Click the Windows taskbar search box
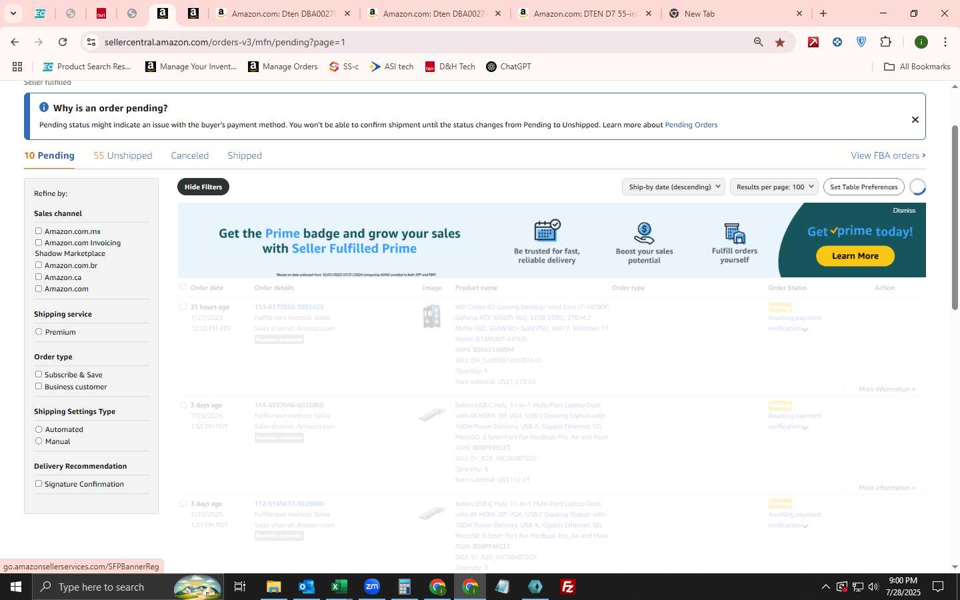Viewport: 960px width, 600px height. pyautogui.click(x=129, y=587)
